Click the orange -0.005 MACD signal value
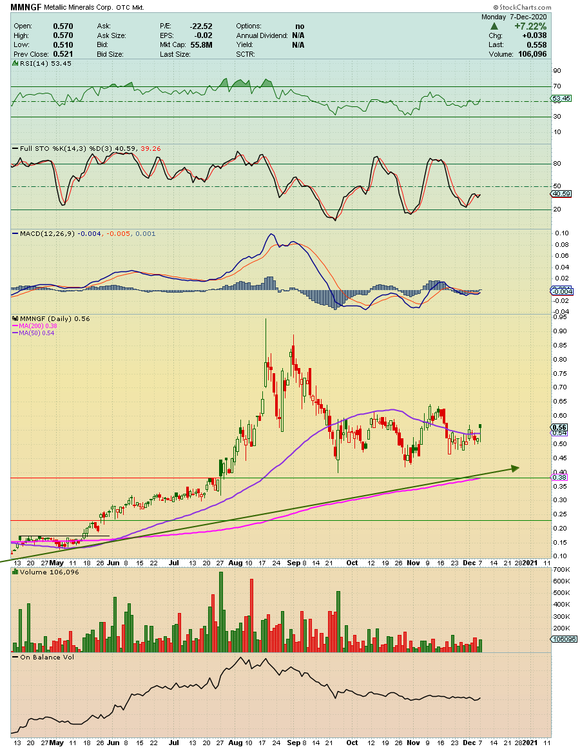580x749 pixels. click(117, 233)
